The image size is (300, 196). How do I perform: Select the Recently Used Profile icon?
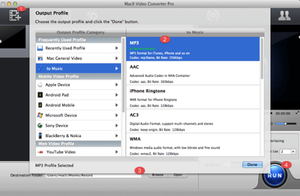(x=40, y=48)
